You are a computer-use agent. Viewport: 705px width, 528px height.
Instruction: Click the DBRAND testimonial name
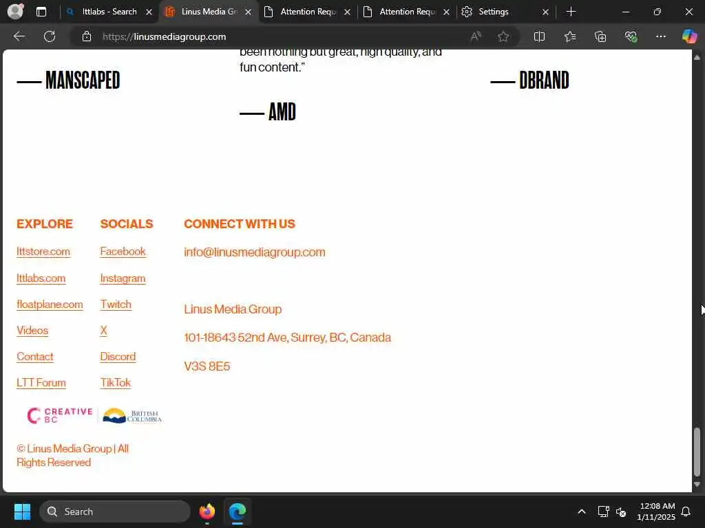(x=544, y=80)
